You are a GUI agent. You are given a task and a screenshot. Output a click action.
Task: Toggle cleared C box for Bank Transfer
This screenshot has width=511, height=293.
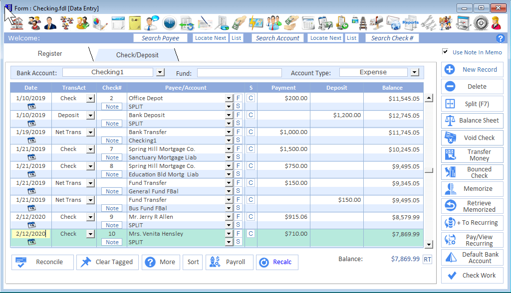[x=251, y=132]
